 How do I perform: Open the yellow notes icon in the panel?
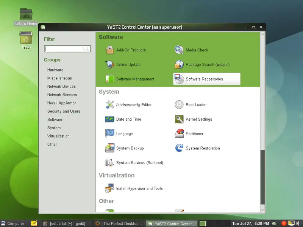34,223
